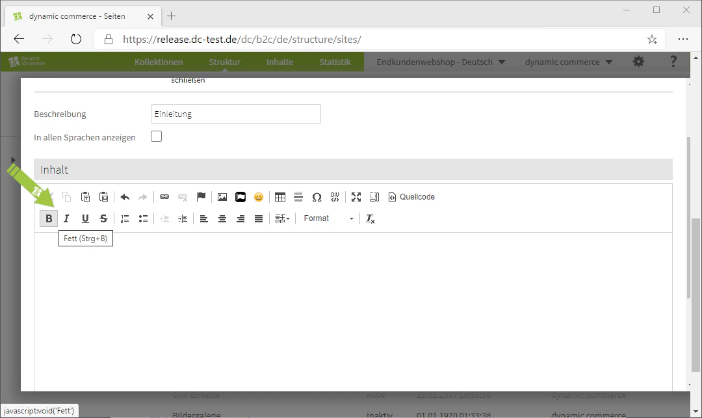Screen dimensions: 702x418
Task: Redo the editor action
Action: click(x=143, y=197)
